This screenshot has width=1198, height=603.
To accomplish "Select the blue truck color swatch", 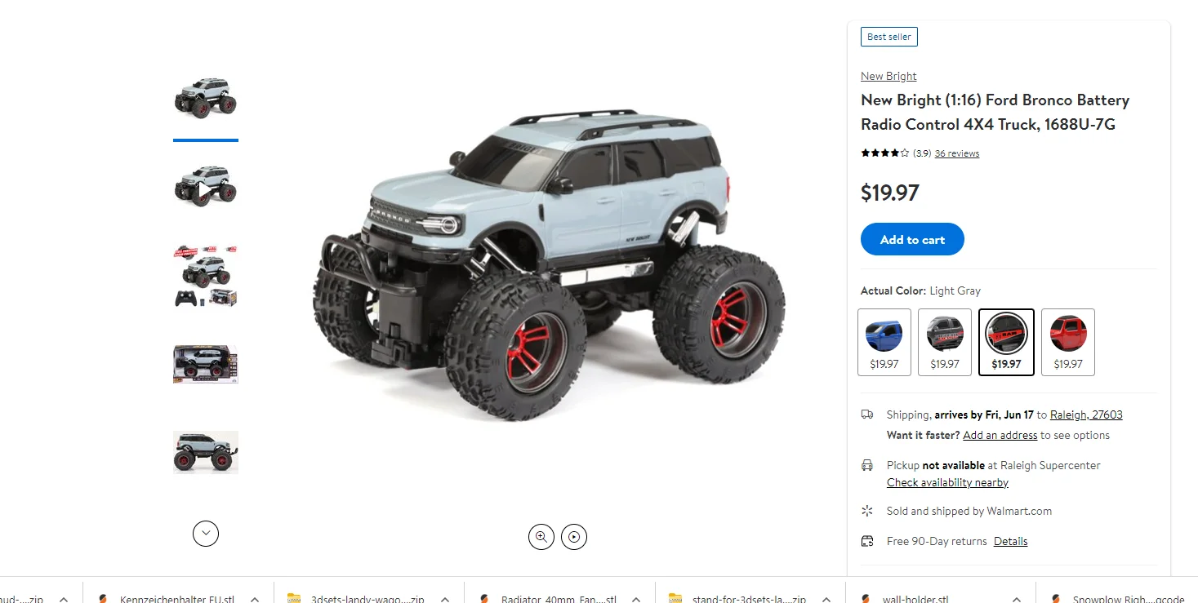I will coord(884,342).
